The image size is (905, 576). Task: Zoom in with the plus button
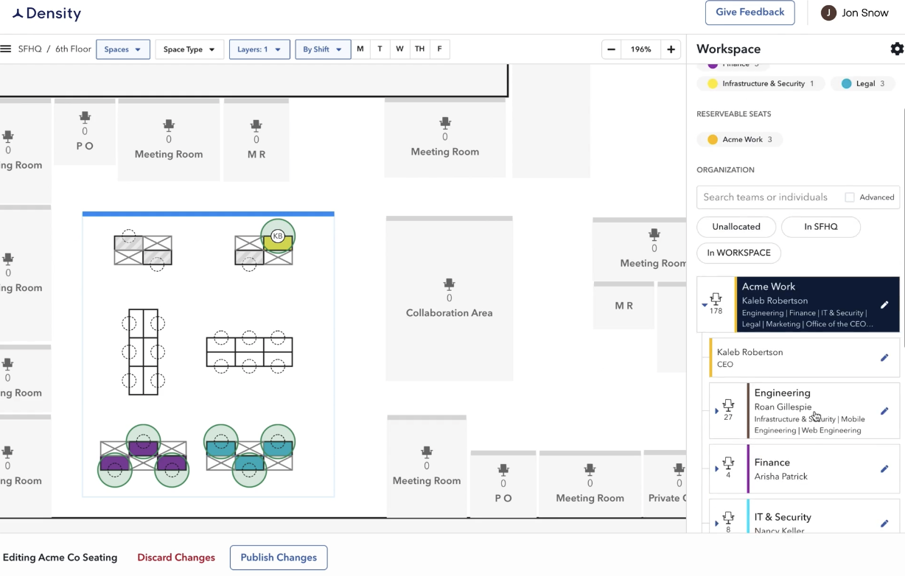point(671,49)
